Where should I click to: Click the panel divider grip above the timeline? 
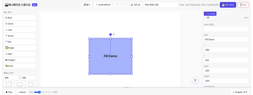[126, 87]
